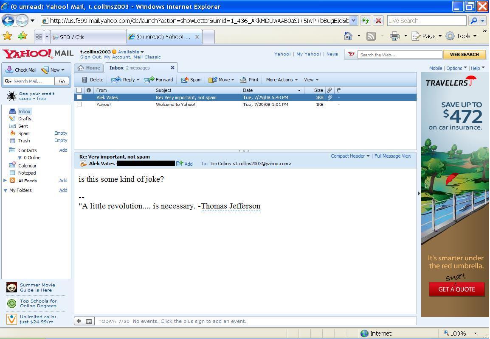The image size is (490, 339).
Task: Expand the All Feeds tree arrow
Action: click(5, 180)
